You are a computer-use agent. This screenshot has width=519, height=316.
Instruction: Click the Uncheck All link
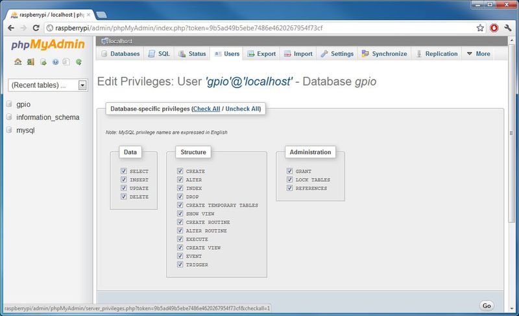(x=242, y=109)
